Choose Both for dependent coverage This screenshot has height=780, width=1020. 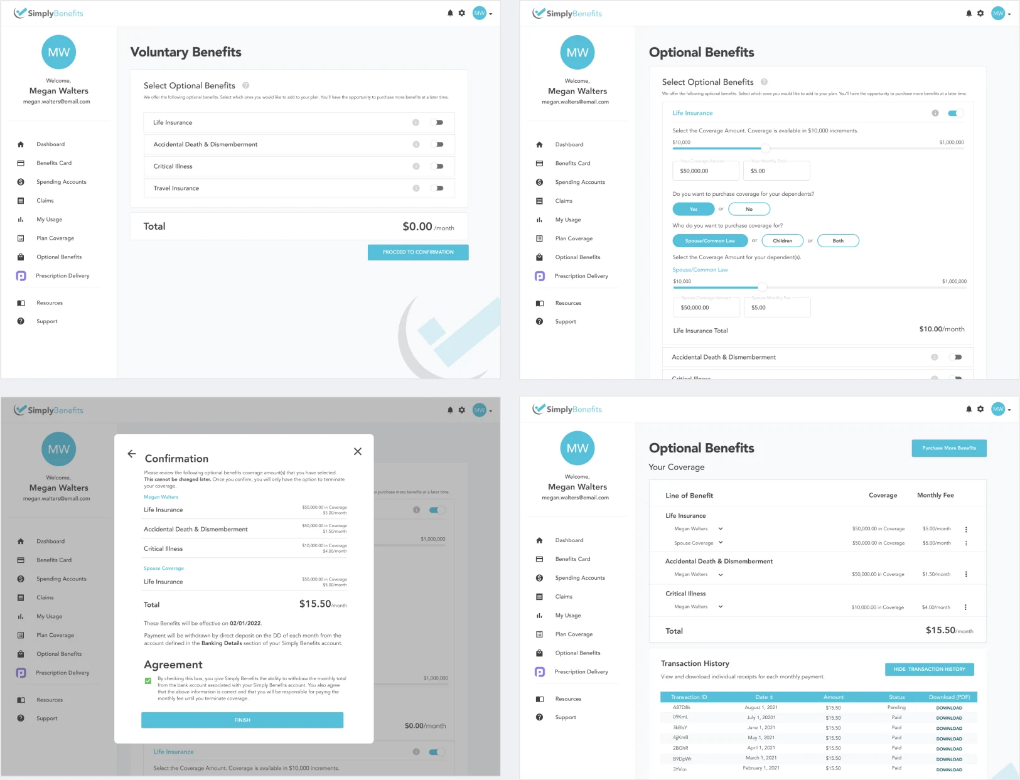(838, 240)
